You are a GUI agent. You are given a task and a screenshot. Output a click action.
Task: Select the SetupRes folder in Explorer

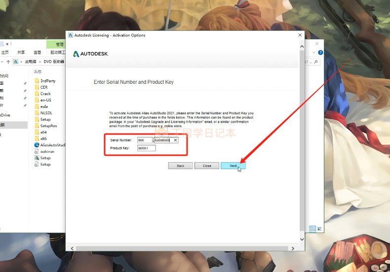(46, 126)
